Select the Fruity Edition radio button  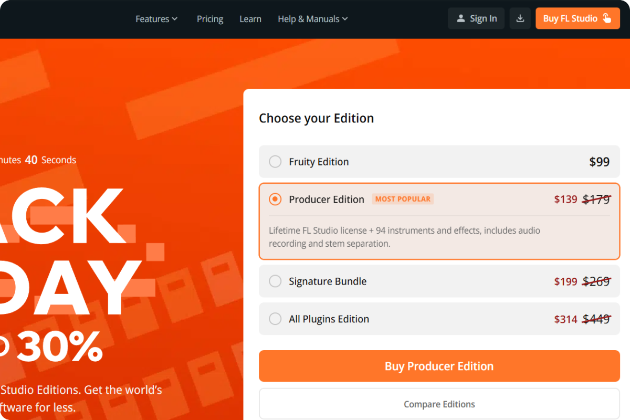275,162
